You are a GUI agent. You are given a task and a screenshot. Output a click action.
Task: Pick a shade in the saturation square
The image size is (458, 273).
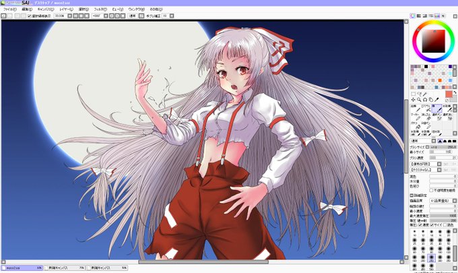[x=434, y=41]
